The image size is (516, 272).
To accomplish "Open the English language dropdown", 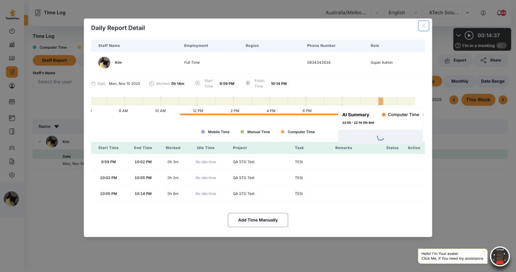I will [415, 13].
